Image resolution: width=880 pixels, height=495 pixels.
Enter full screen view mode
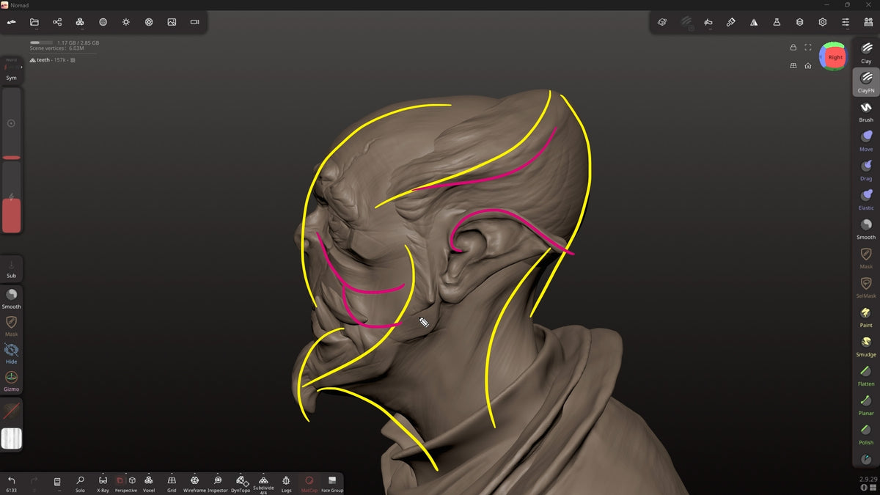(807, 48)
